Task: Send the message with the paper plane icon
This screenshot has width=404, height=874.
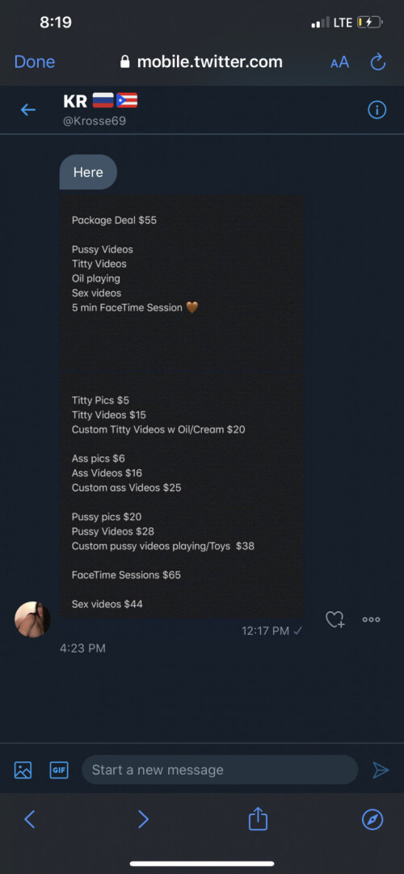Action: click(x=381, y=771)
